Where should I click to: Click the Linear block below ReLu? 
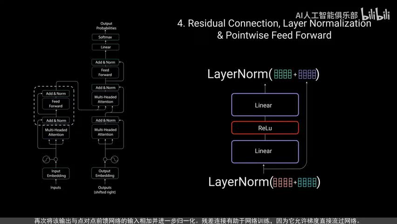pyautogui.click(x=265, y=151)
